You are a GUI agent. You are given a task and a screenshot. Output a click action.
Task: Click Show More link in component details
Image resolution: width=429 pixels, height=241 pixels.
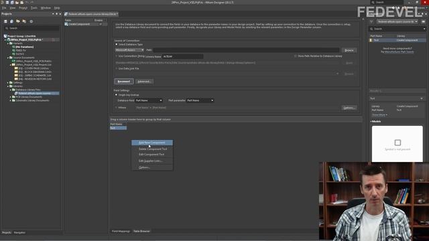(x=379, y=115)
